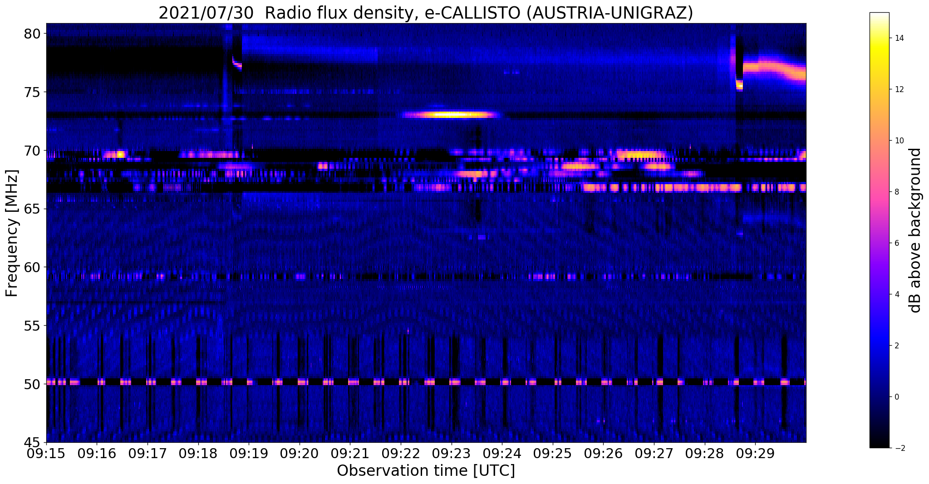Click the 45 MHz frequency tick label
The image size is (929, 484).
(32, 442)
